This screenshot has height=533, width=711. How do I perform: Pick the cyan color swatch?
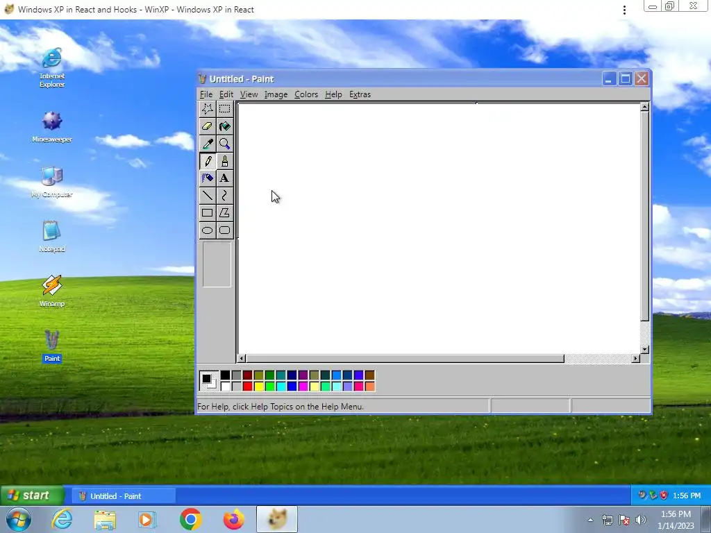click(x=281, y=386)
